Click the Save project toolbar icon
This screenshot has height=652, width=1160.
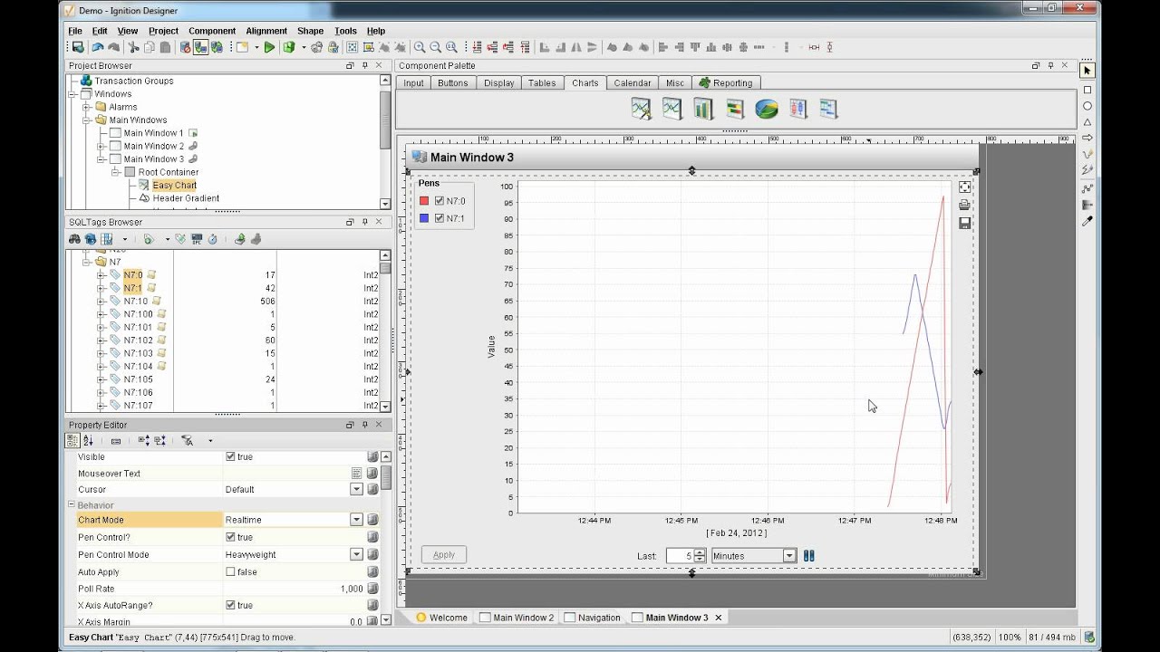[x=78, y=47]
